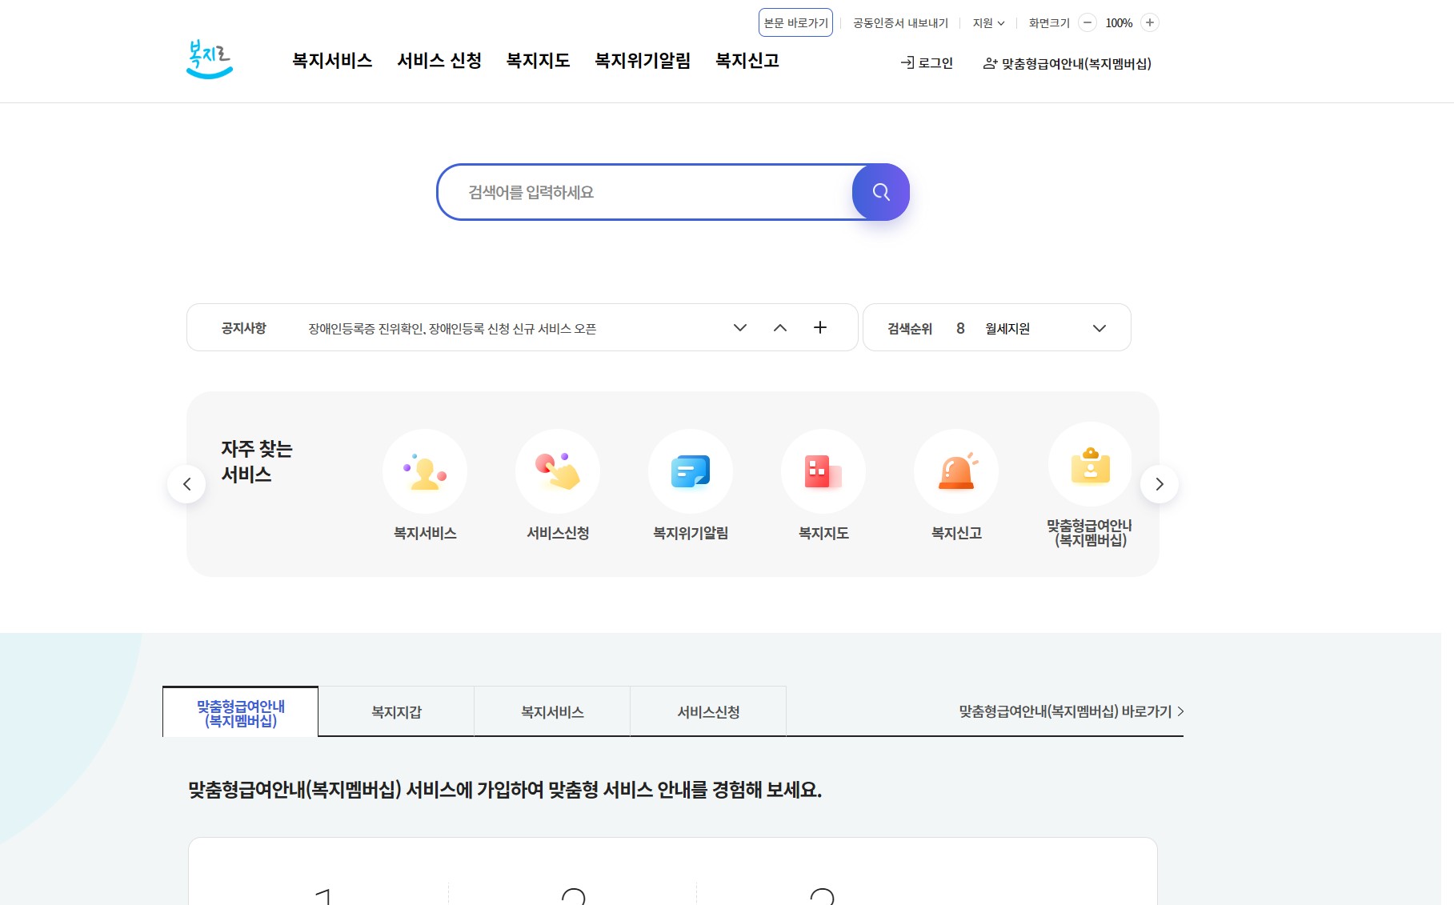Click the search magnifier button
1454x905 pixels.
[x=880, y=192]
